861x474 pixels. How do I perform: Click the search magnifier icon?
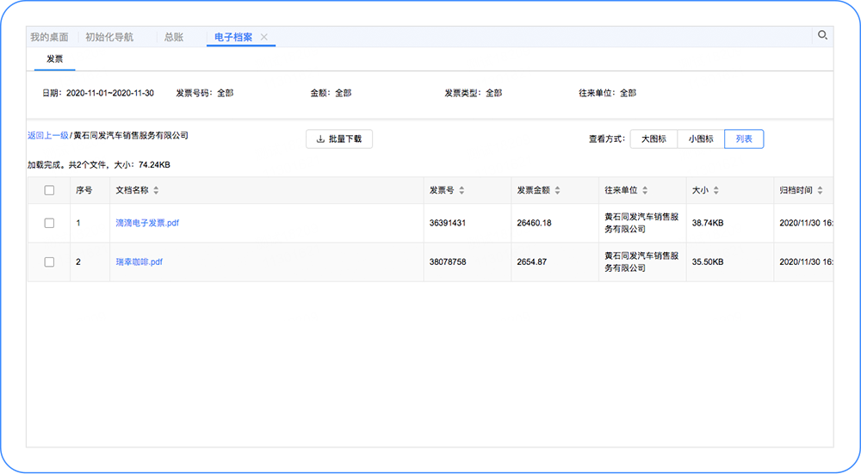tap(822, 35)
